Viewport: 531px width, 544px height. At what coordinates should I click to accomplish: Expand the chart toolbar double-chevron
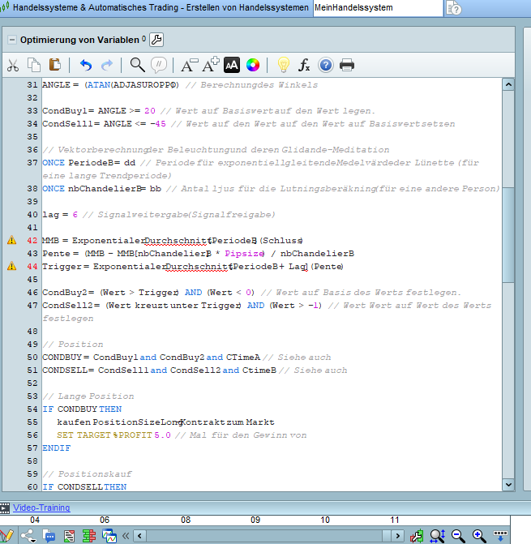(x=126, y=536)
